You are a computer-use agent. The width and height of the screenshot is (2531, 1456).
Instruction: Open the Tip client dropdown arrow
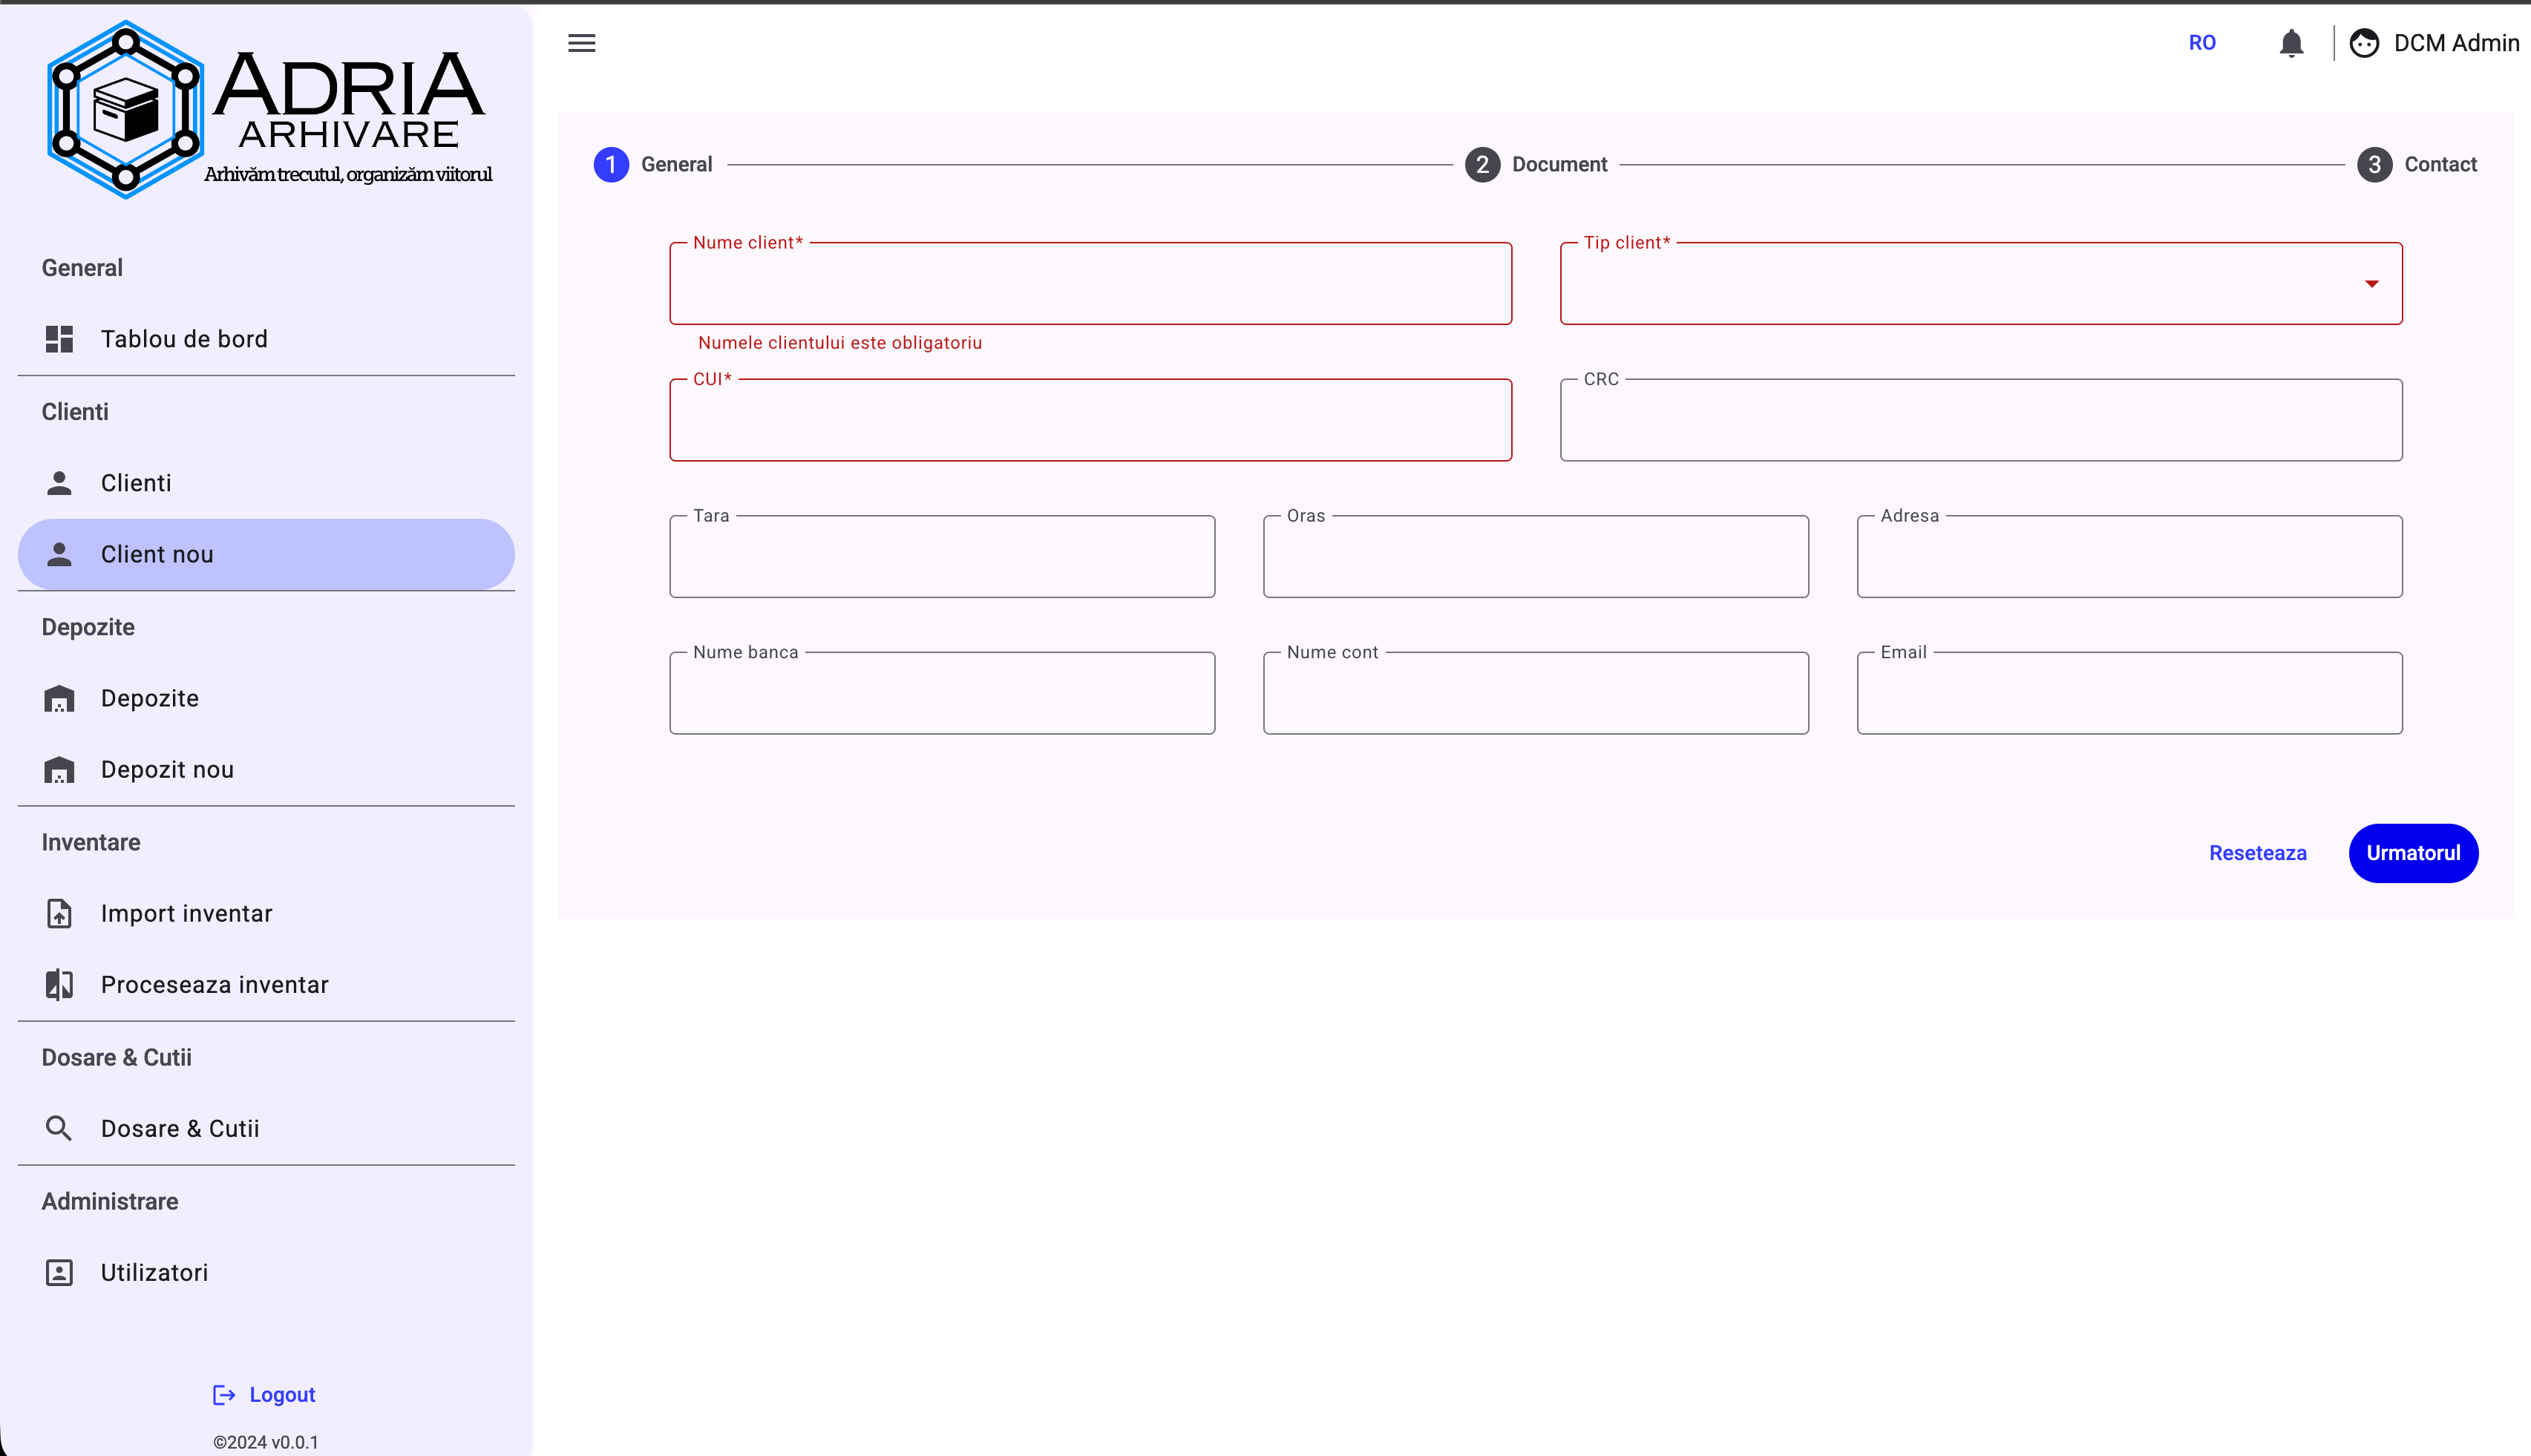click(2371, 284)
